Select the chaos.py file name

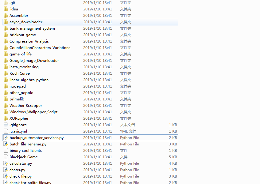17,170
